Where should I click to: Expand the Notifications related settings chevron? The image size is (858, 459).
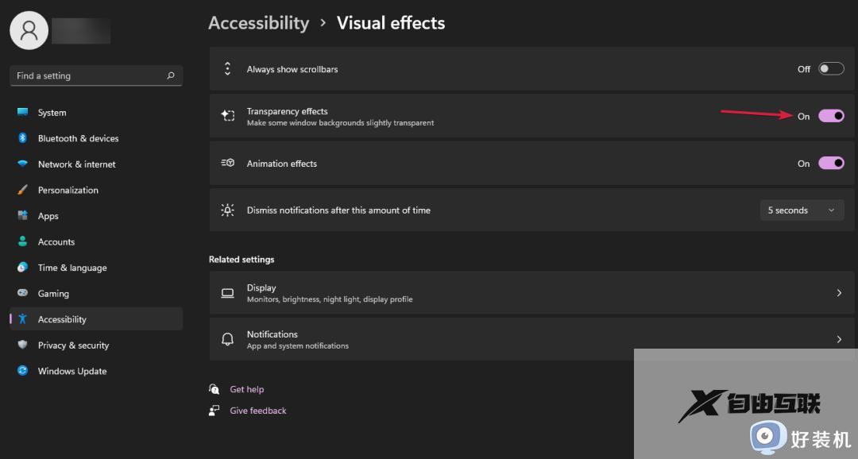click(839, 339)
